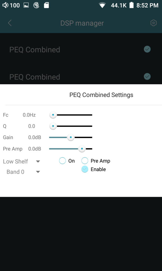
Task: Select the Pre Amp radio option
Action: (x=85, y=161)
